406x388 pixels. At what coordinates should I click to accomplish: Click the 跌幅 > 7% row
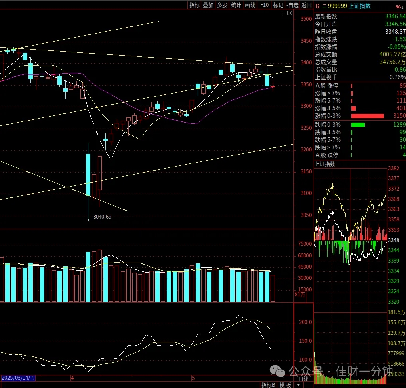[360, 147]
